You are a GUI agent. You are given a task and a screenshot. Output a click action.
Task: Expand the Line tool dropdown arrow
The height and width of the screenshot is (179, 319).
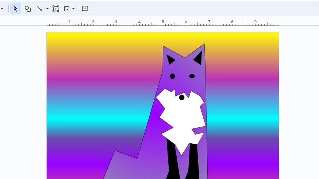(47, 9)
